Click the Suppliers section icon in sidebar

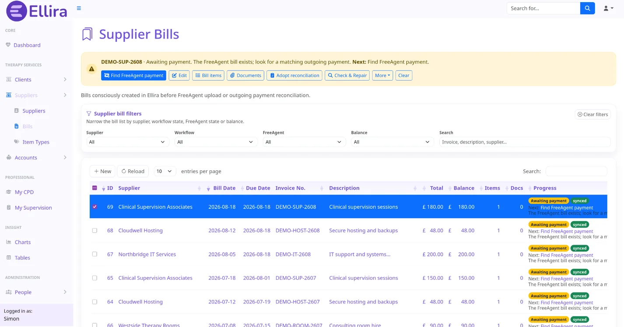(x=8, y=95)
